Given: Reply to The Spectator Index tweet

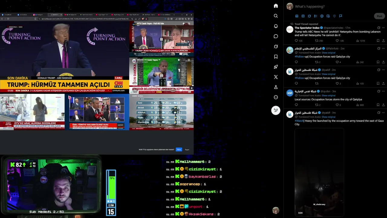Looking at the screenshot, I should coord(296,41).
